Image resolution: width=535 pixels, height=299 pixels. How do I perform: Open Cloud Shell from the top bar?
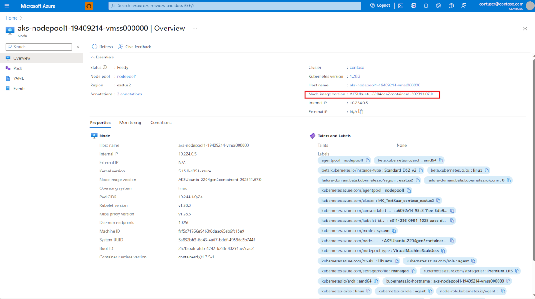400,5
